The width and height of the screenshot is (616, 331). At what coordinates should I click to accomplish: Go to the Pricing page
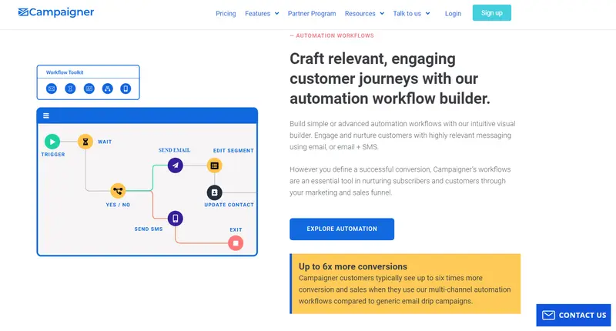click(226, 13)
